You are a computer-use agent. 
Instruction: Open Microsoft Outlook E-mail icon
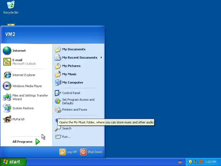[7, 62]
